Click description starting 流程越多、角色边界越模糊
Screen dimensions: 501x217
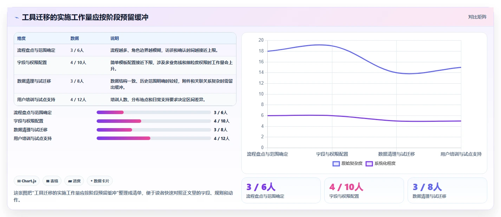pos(164,50)
